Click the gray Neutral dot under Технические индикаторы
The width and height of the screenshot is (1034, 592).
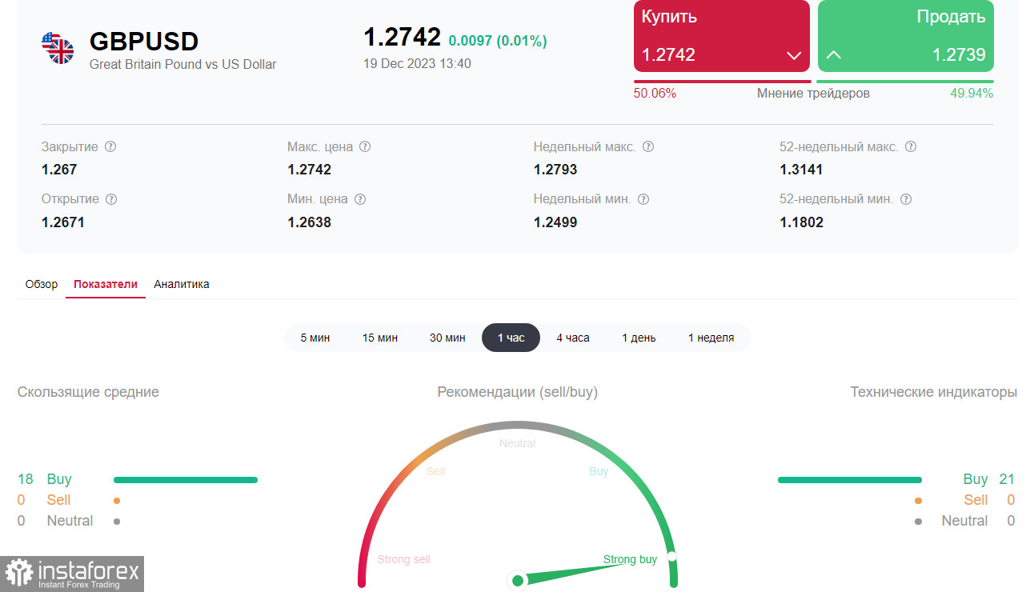coord(918,522)
